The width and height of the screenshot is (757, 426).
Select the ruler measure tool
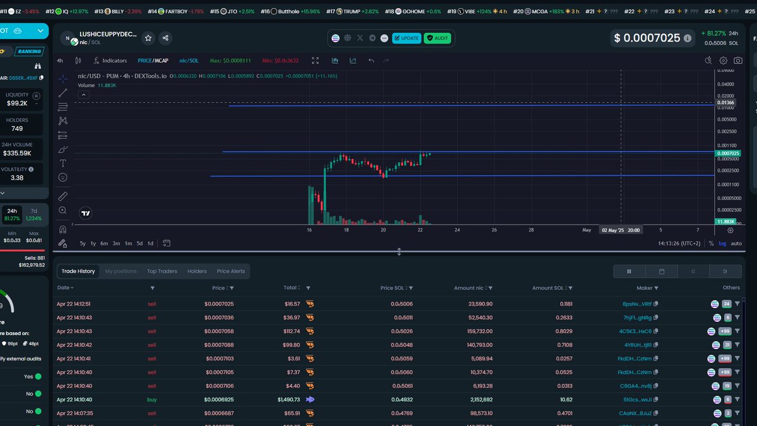62,196
